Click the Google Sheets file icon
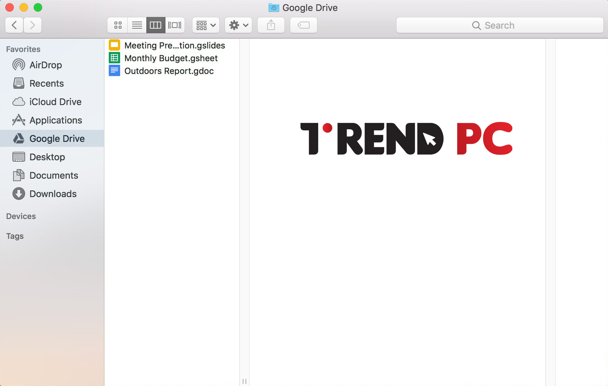Viewport: 608px width, 386px height. tap(114, 58)
